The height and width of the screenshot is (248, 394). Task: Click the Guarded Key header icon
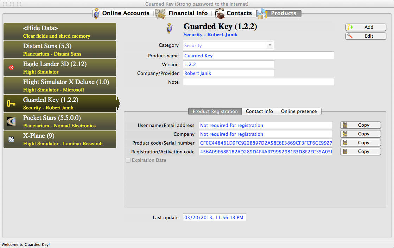[170, 28]
